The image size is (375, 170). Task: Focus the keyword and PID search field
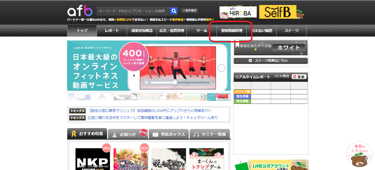click(x=133, y=11)
